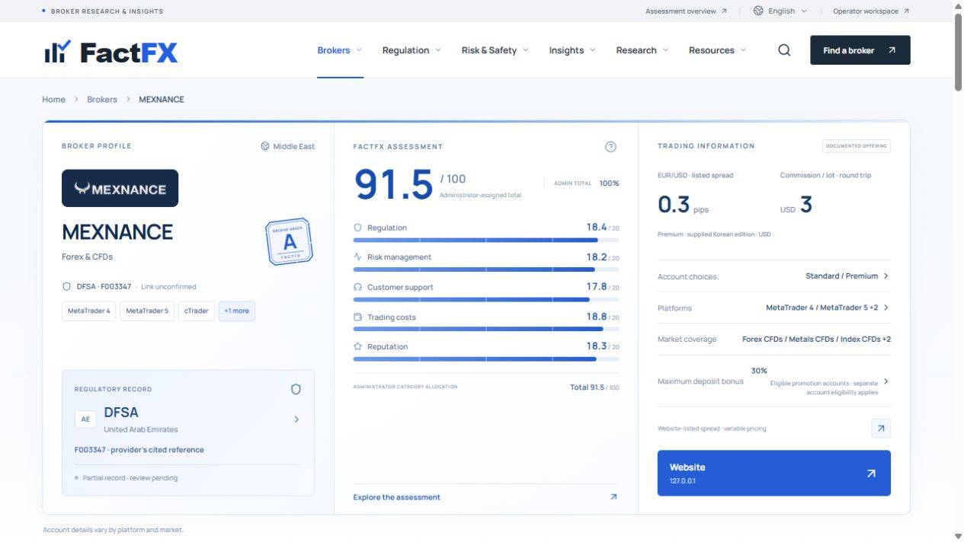The height and width of the screenshot is (542, 964).
Task: Go to Brokers breadcrumb
Action: [x=102, y=99]
